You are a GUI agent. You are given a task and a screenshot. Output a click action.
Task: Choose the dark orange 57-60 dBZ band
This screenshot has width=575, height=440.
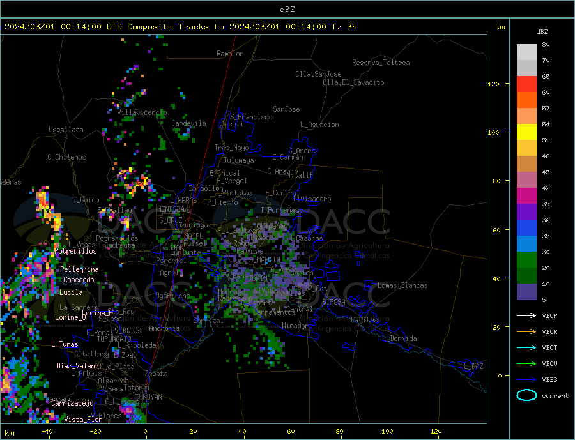pyautogui.click(x=526, y=100)
